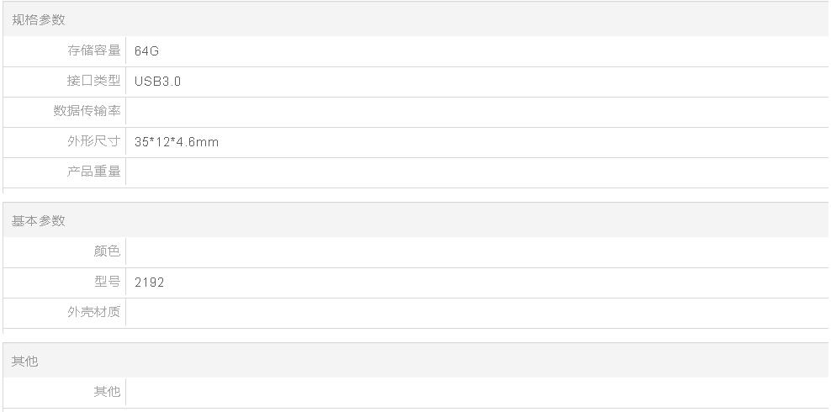Click the 64G storage capacity value
The width and height of the screenshot is (831, 412).
(146, 50)
